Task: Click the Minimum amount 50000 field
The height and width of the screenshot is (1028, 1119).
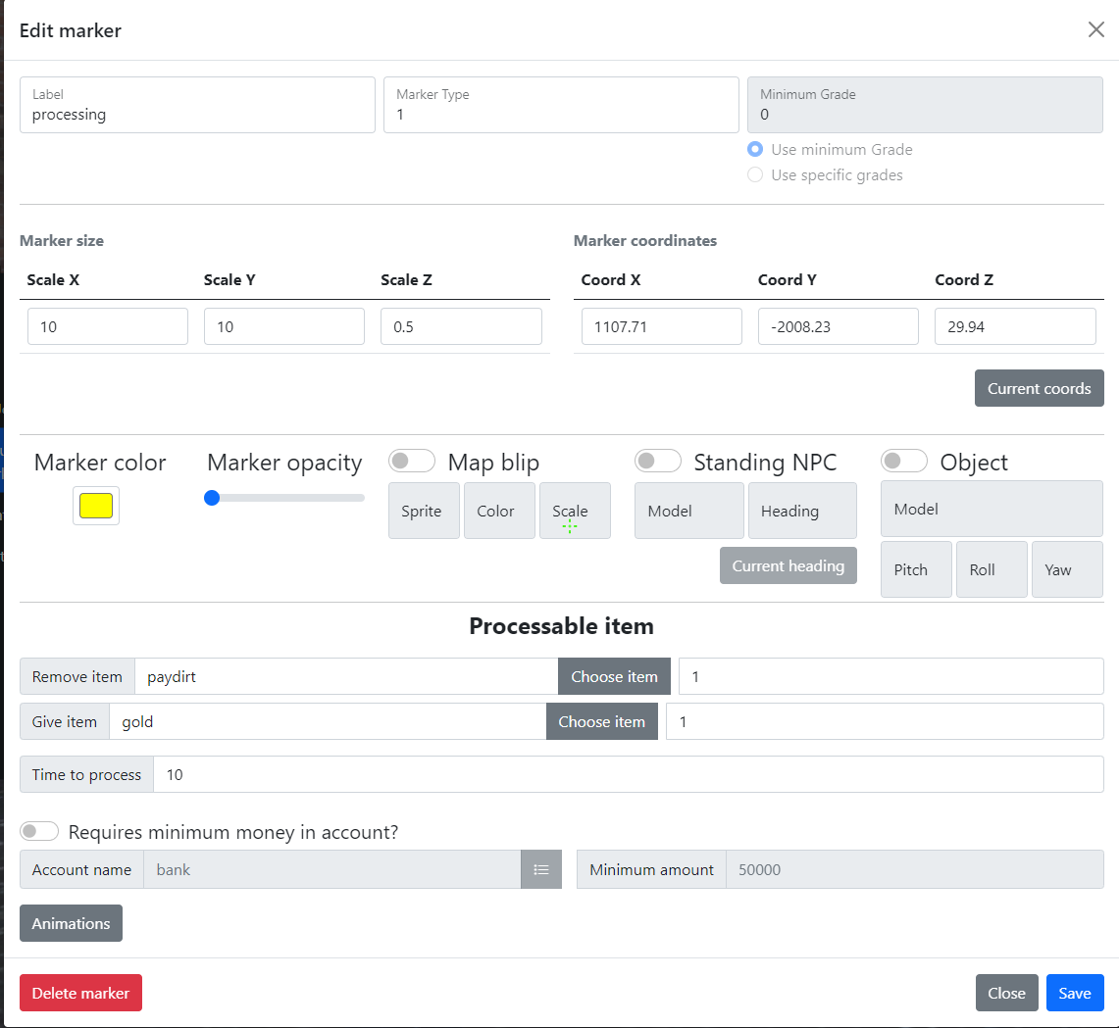Action: coord(915,869)
